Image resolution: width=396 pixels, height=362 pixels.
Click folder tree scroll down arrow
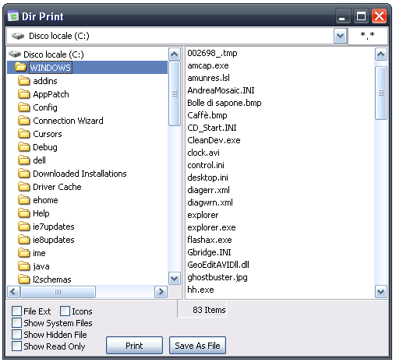click(x=175, y=279)
